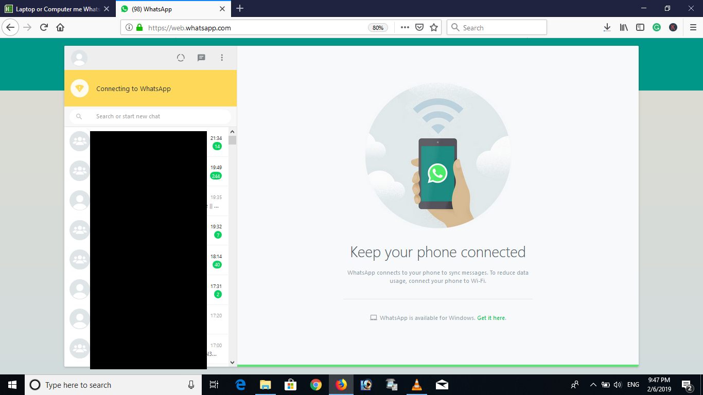Select the (98) WhatsApp tab

click(x=172, y=9)
